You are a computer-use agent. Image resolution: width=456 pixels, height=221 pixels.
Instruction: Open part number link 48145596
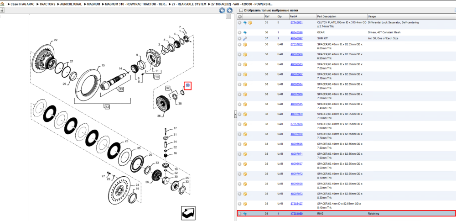point(296,32)
